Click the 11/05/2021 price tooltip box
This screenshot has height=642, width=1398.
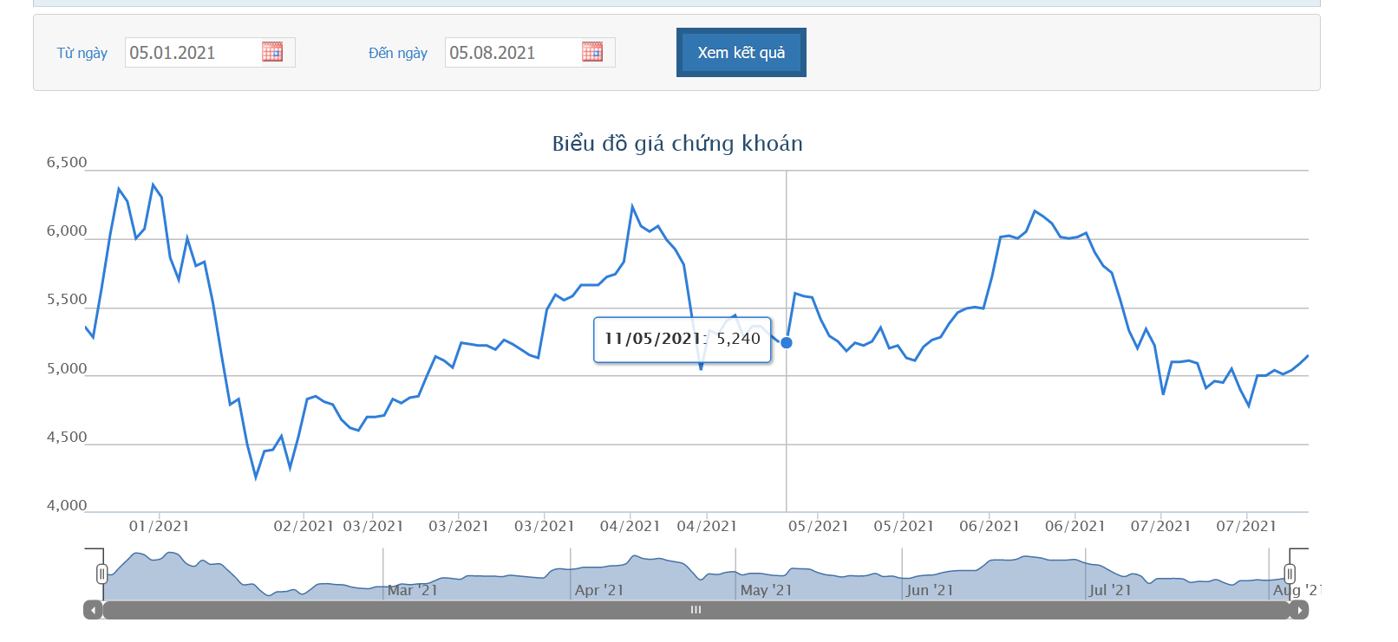coord(682,339)
